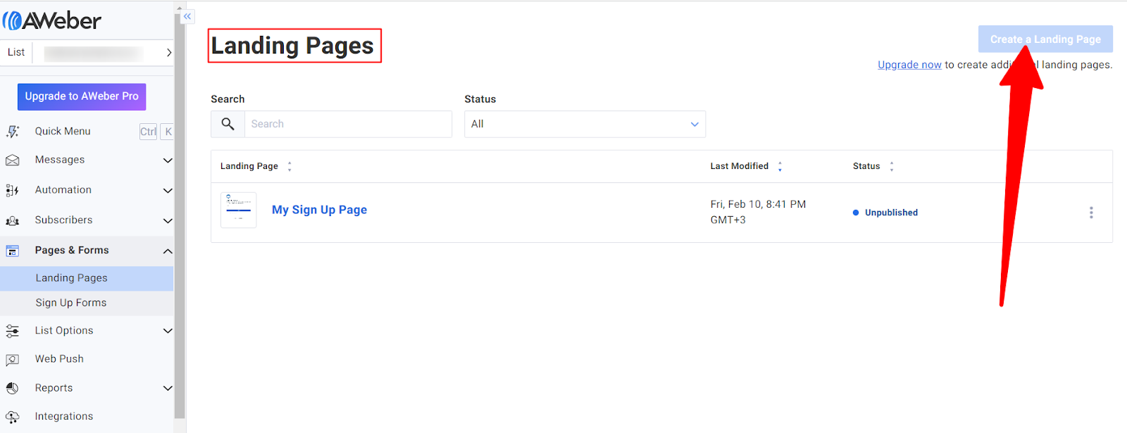Click the search magnifying glass icon
The height and width of the screenshot is (433, 1127).
pyautogui.click(x=228, y=124)
